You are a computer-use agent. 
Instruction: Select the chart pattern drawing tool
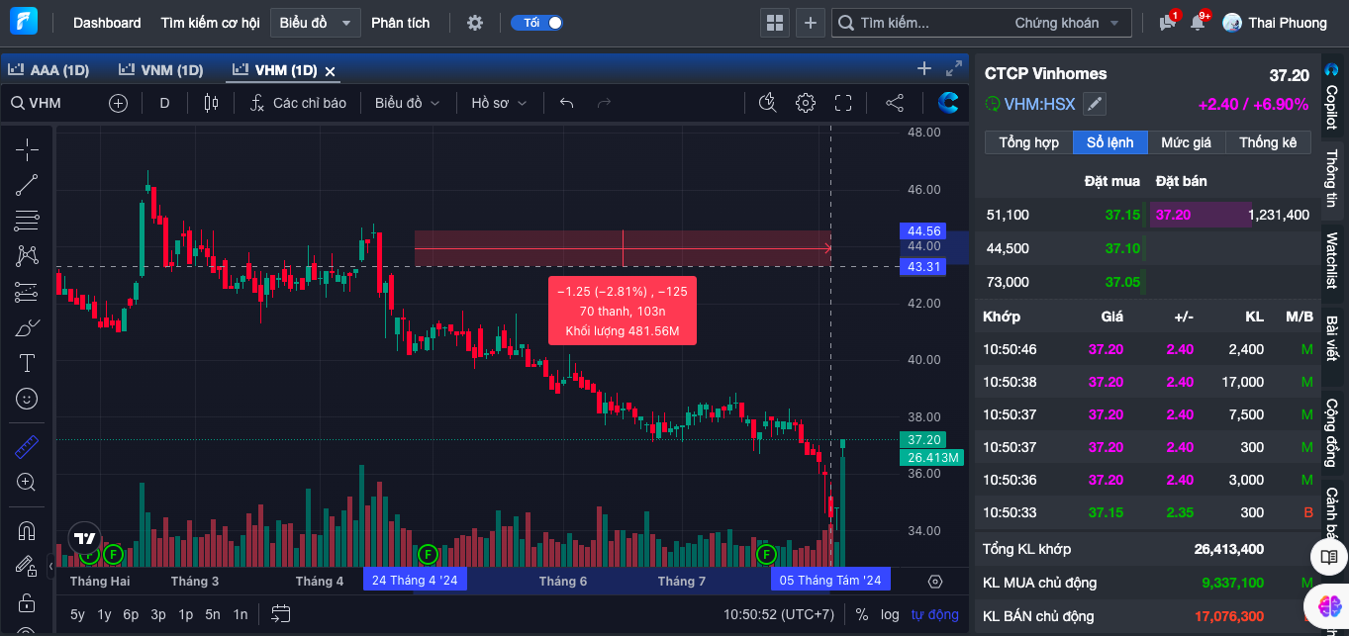click(x=27, y=256)
